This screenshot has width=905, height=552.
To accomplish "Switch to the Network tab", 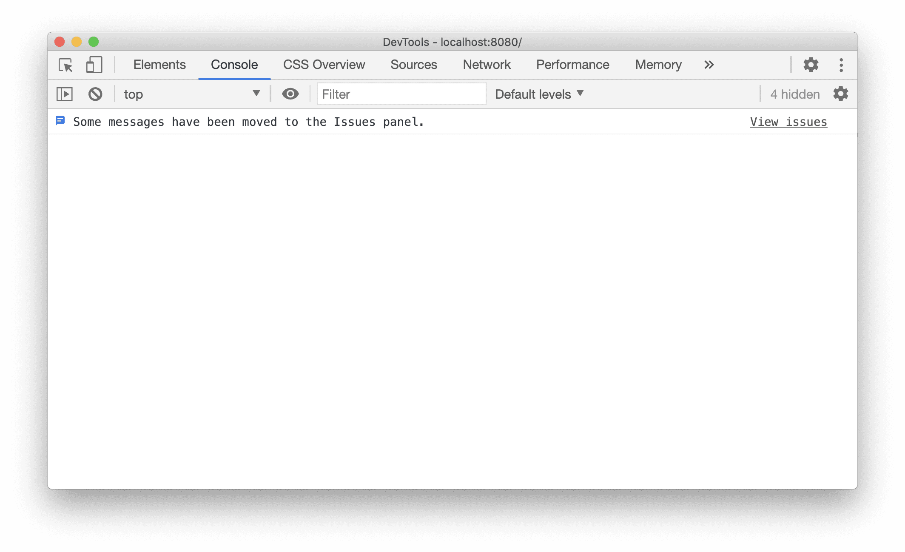I will point(487,64).
